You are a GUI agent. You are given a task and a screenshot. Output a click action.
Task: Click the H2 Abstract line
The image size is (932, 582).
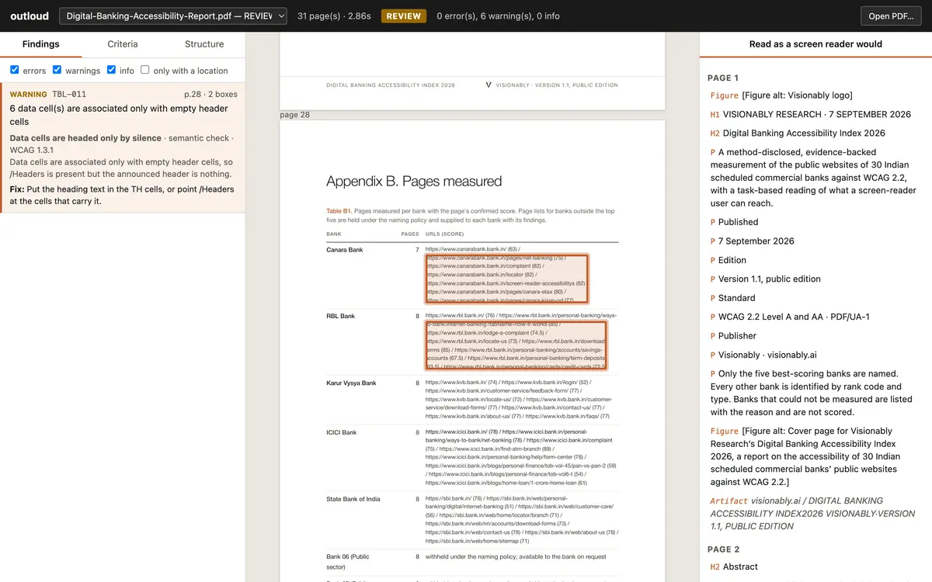pos(734,566)
